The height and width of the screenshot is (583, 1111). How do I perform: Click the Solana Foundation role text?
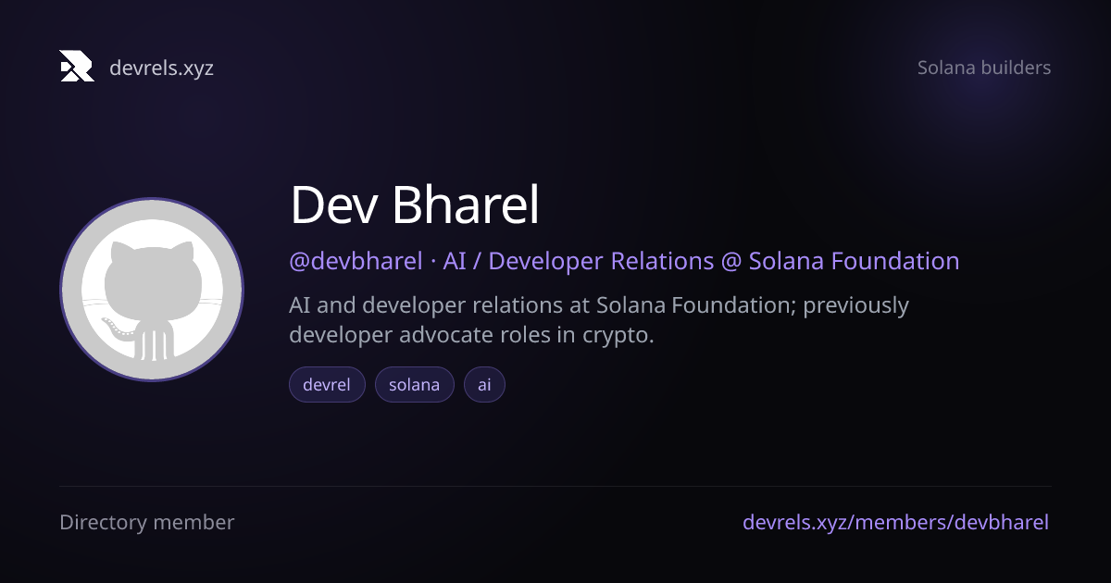(854, 261)
